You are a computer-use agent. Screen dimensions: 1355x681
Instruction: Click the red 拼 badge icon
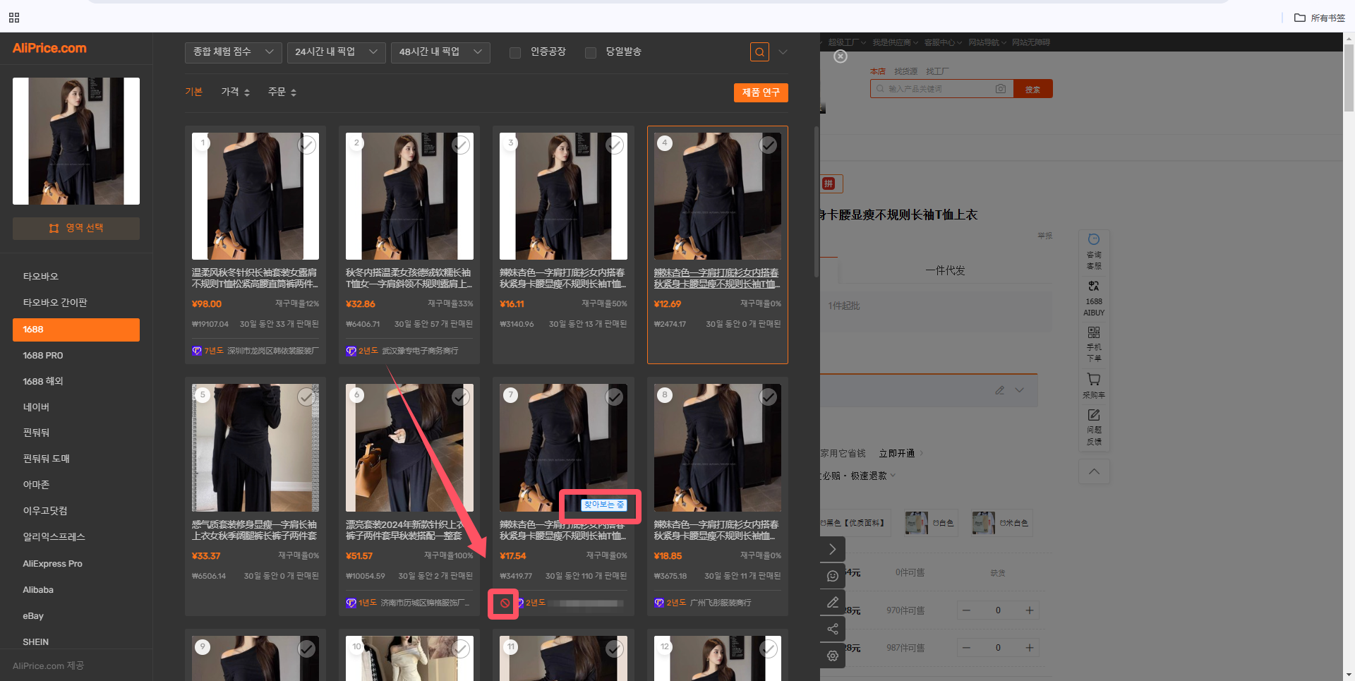pos(829,183)
